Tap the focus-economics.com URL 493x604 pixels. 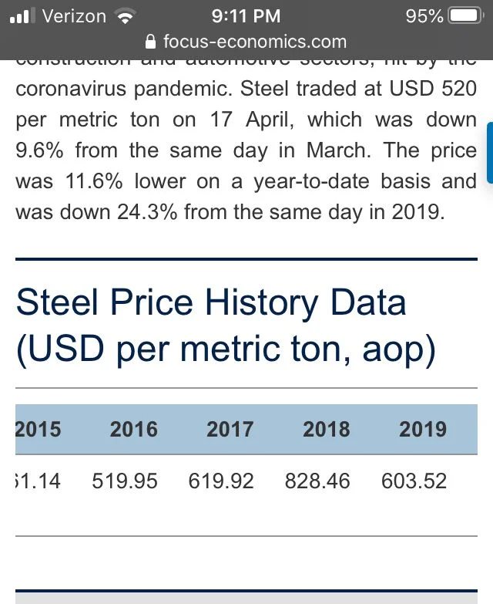[x=255, y=42]
